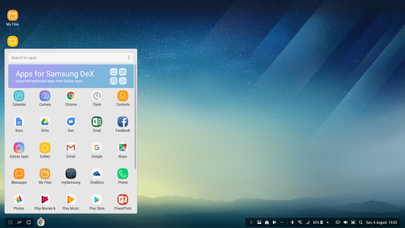Open taskbar search magnifier
This screenshot has width=405, height=228.
coord(361,222)
